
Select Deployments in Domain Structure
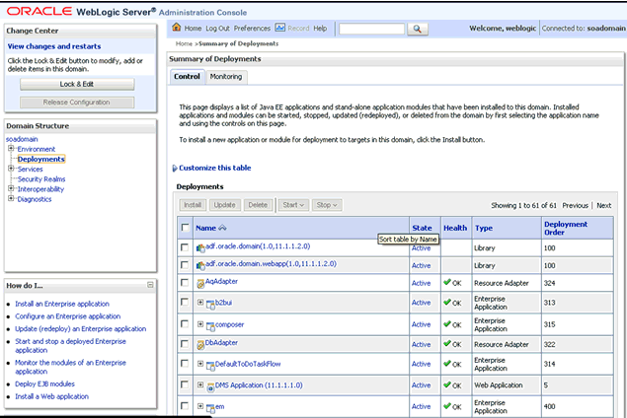tap(41, 159)
